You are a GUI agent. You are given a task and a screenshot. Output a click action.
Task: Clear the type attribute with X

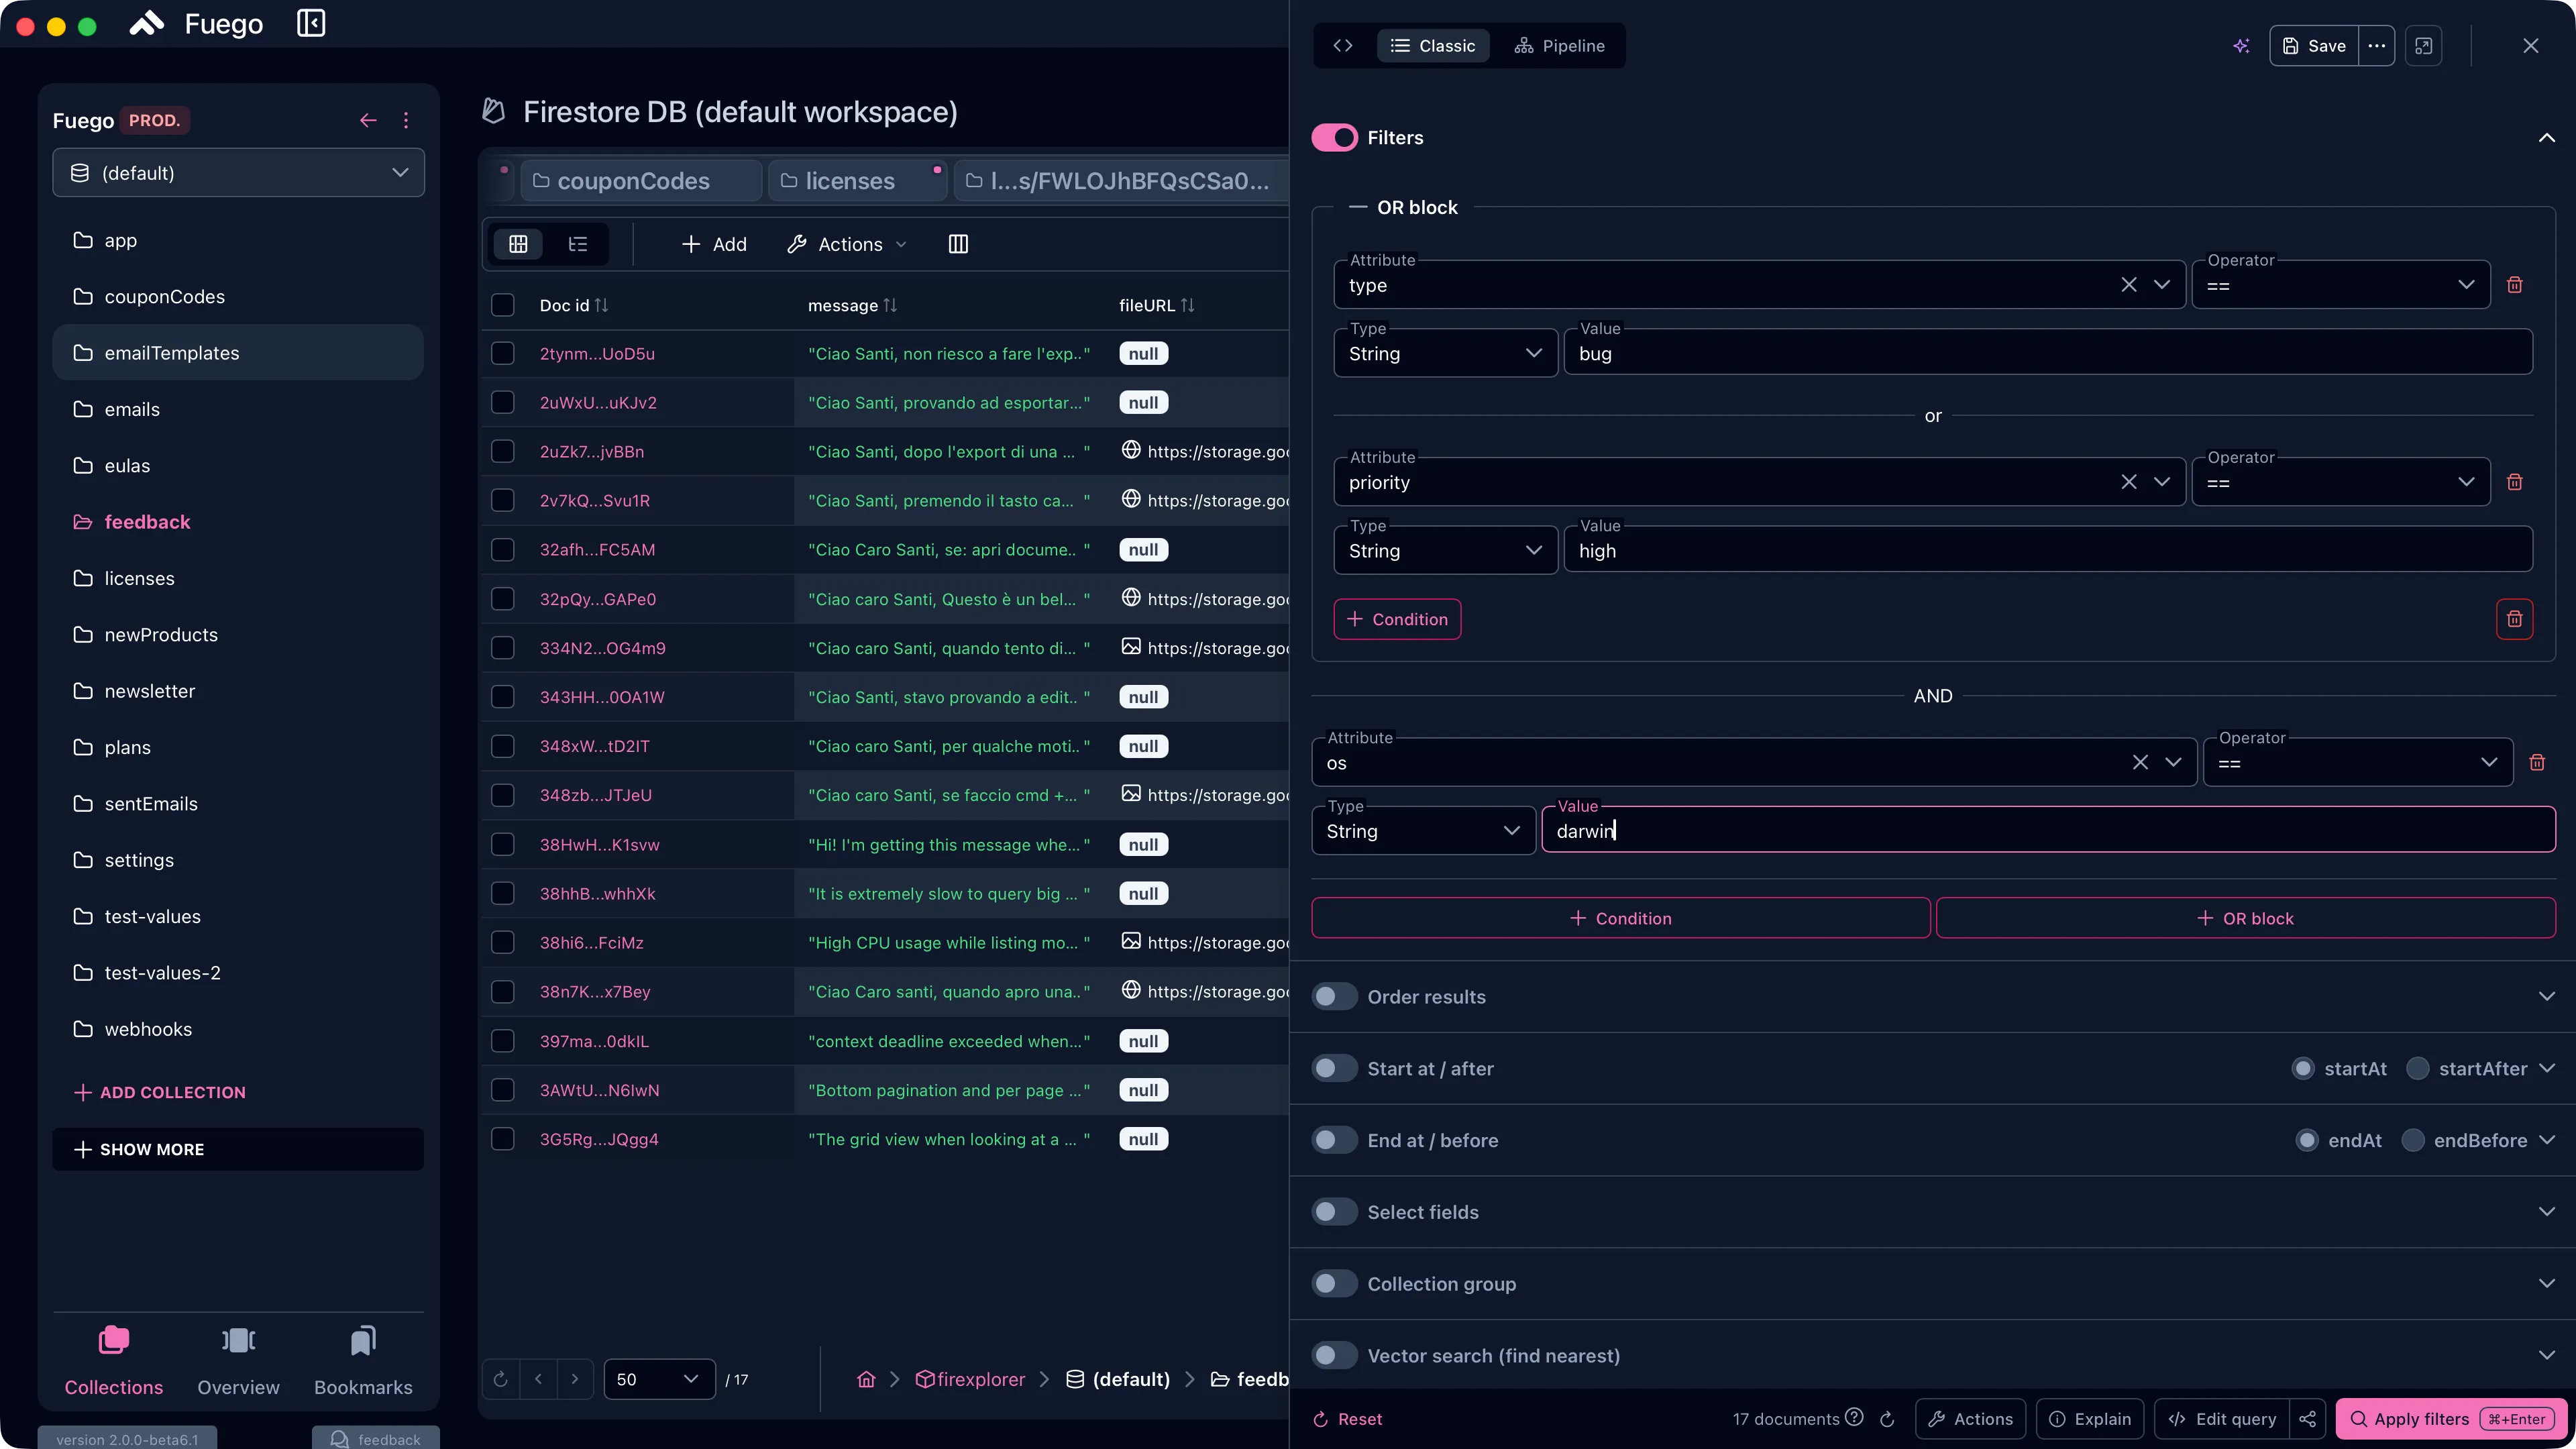2129,285
